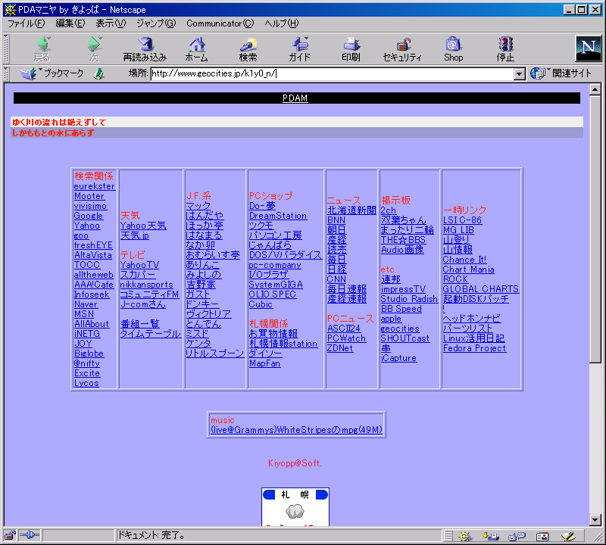Click the Sapporo weather widget image
The image size is (606, 545).
pos(295,506)
